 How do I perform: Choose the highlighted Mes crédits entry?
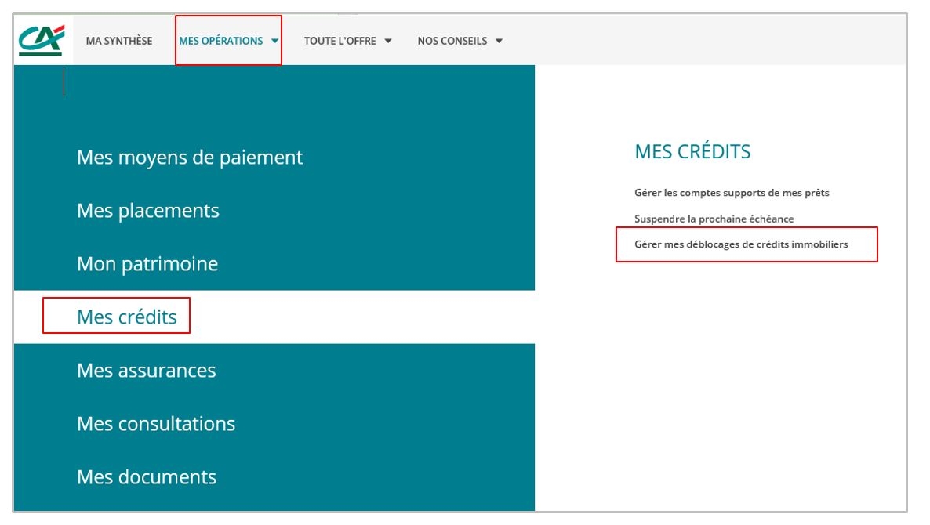126,317
